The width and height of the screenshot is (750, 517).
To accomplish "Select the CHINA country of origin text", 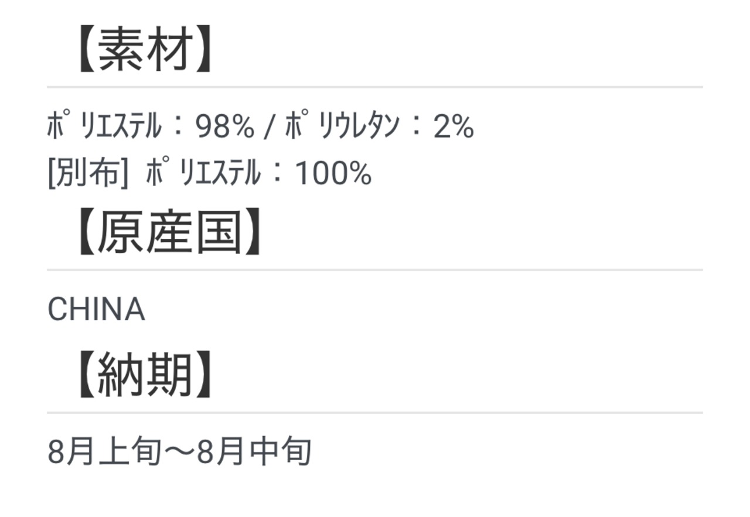I will pos(96,310).
